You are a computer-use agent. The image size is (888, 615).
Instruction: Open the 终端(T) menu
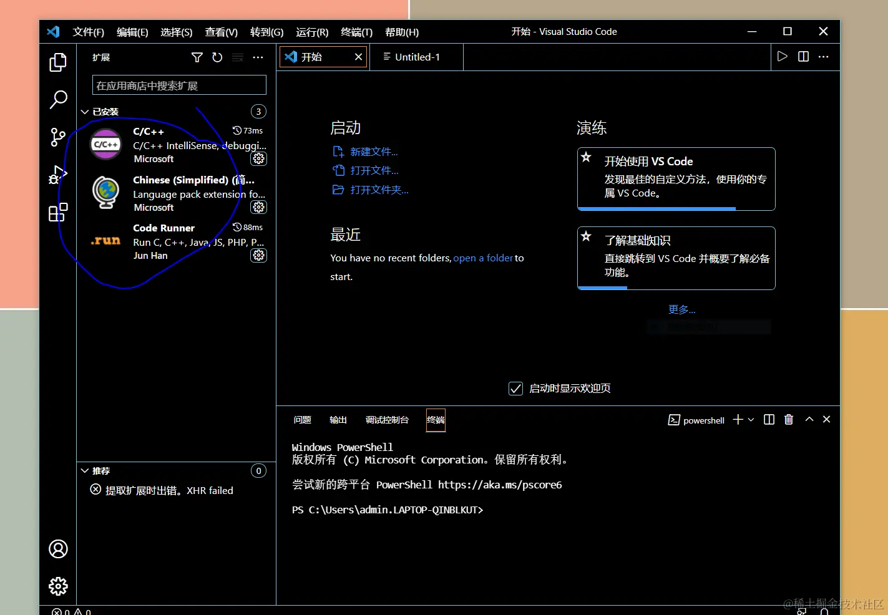(x=357, y=32)
